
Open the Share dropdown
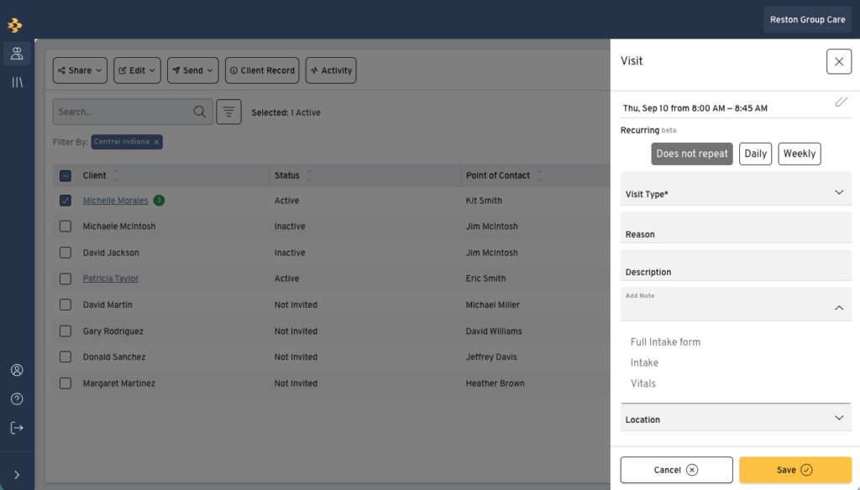click(x=80, y=70)
